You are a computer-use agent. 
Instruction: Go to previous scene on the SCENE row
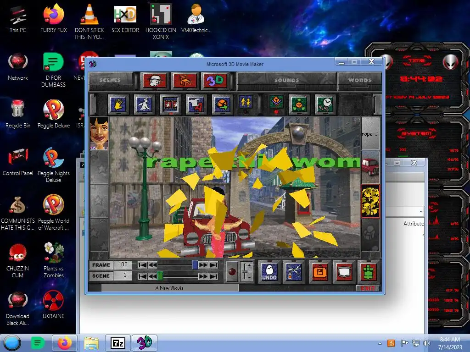(152, 276)
